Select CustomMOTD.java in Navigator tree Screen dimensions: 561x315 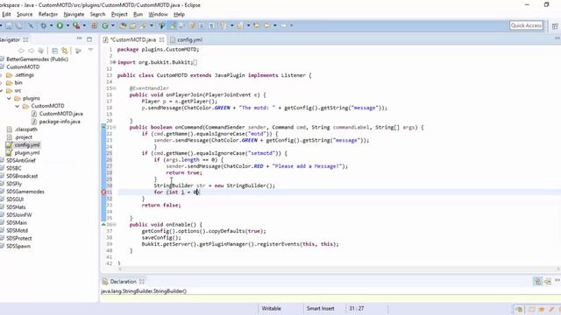57,114
